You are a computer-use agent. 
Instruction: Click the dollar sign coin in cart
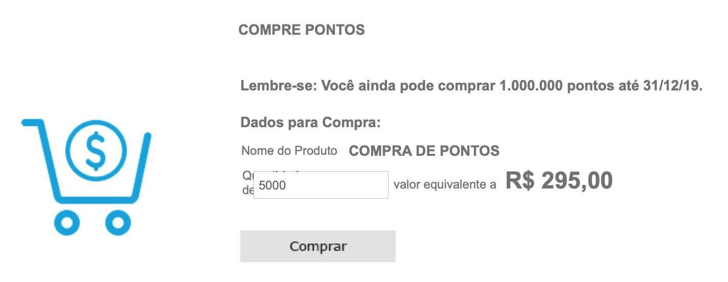95,151
